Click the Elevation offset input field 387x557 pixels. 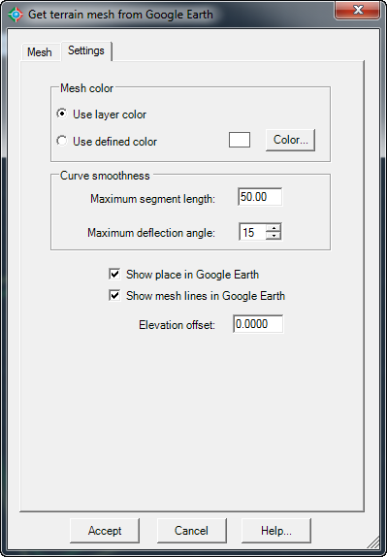258,324
